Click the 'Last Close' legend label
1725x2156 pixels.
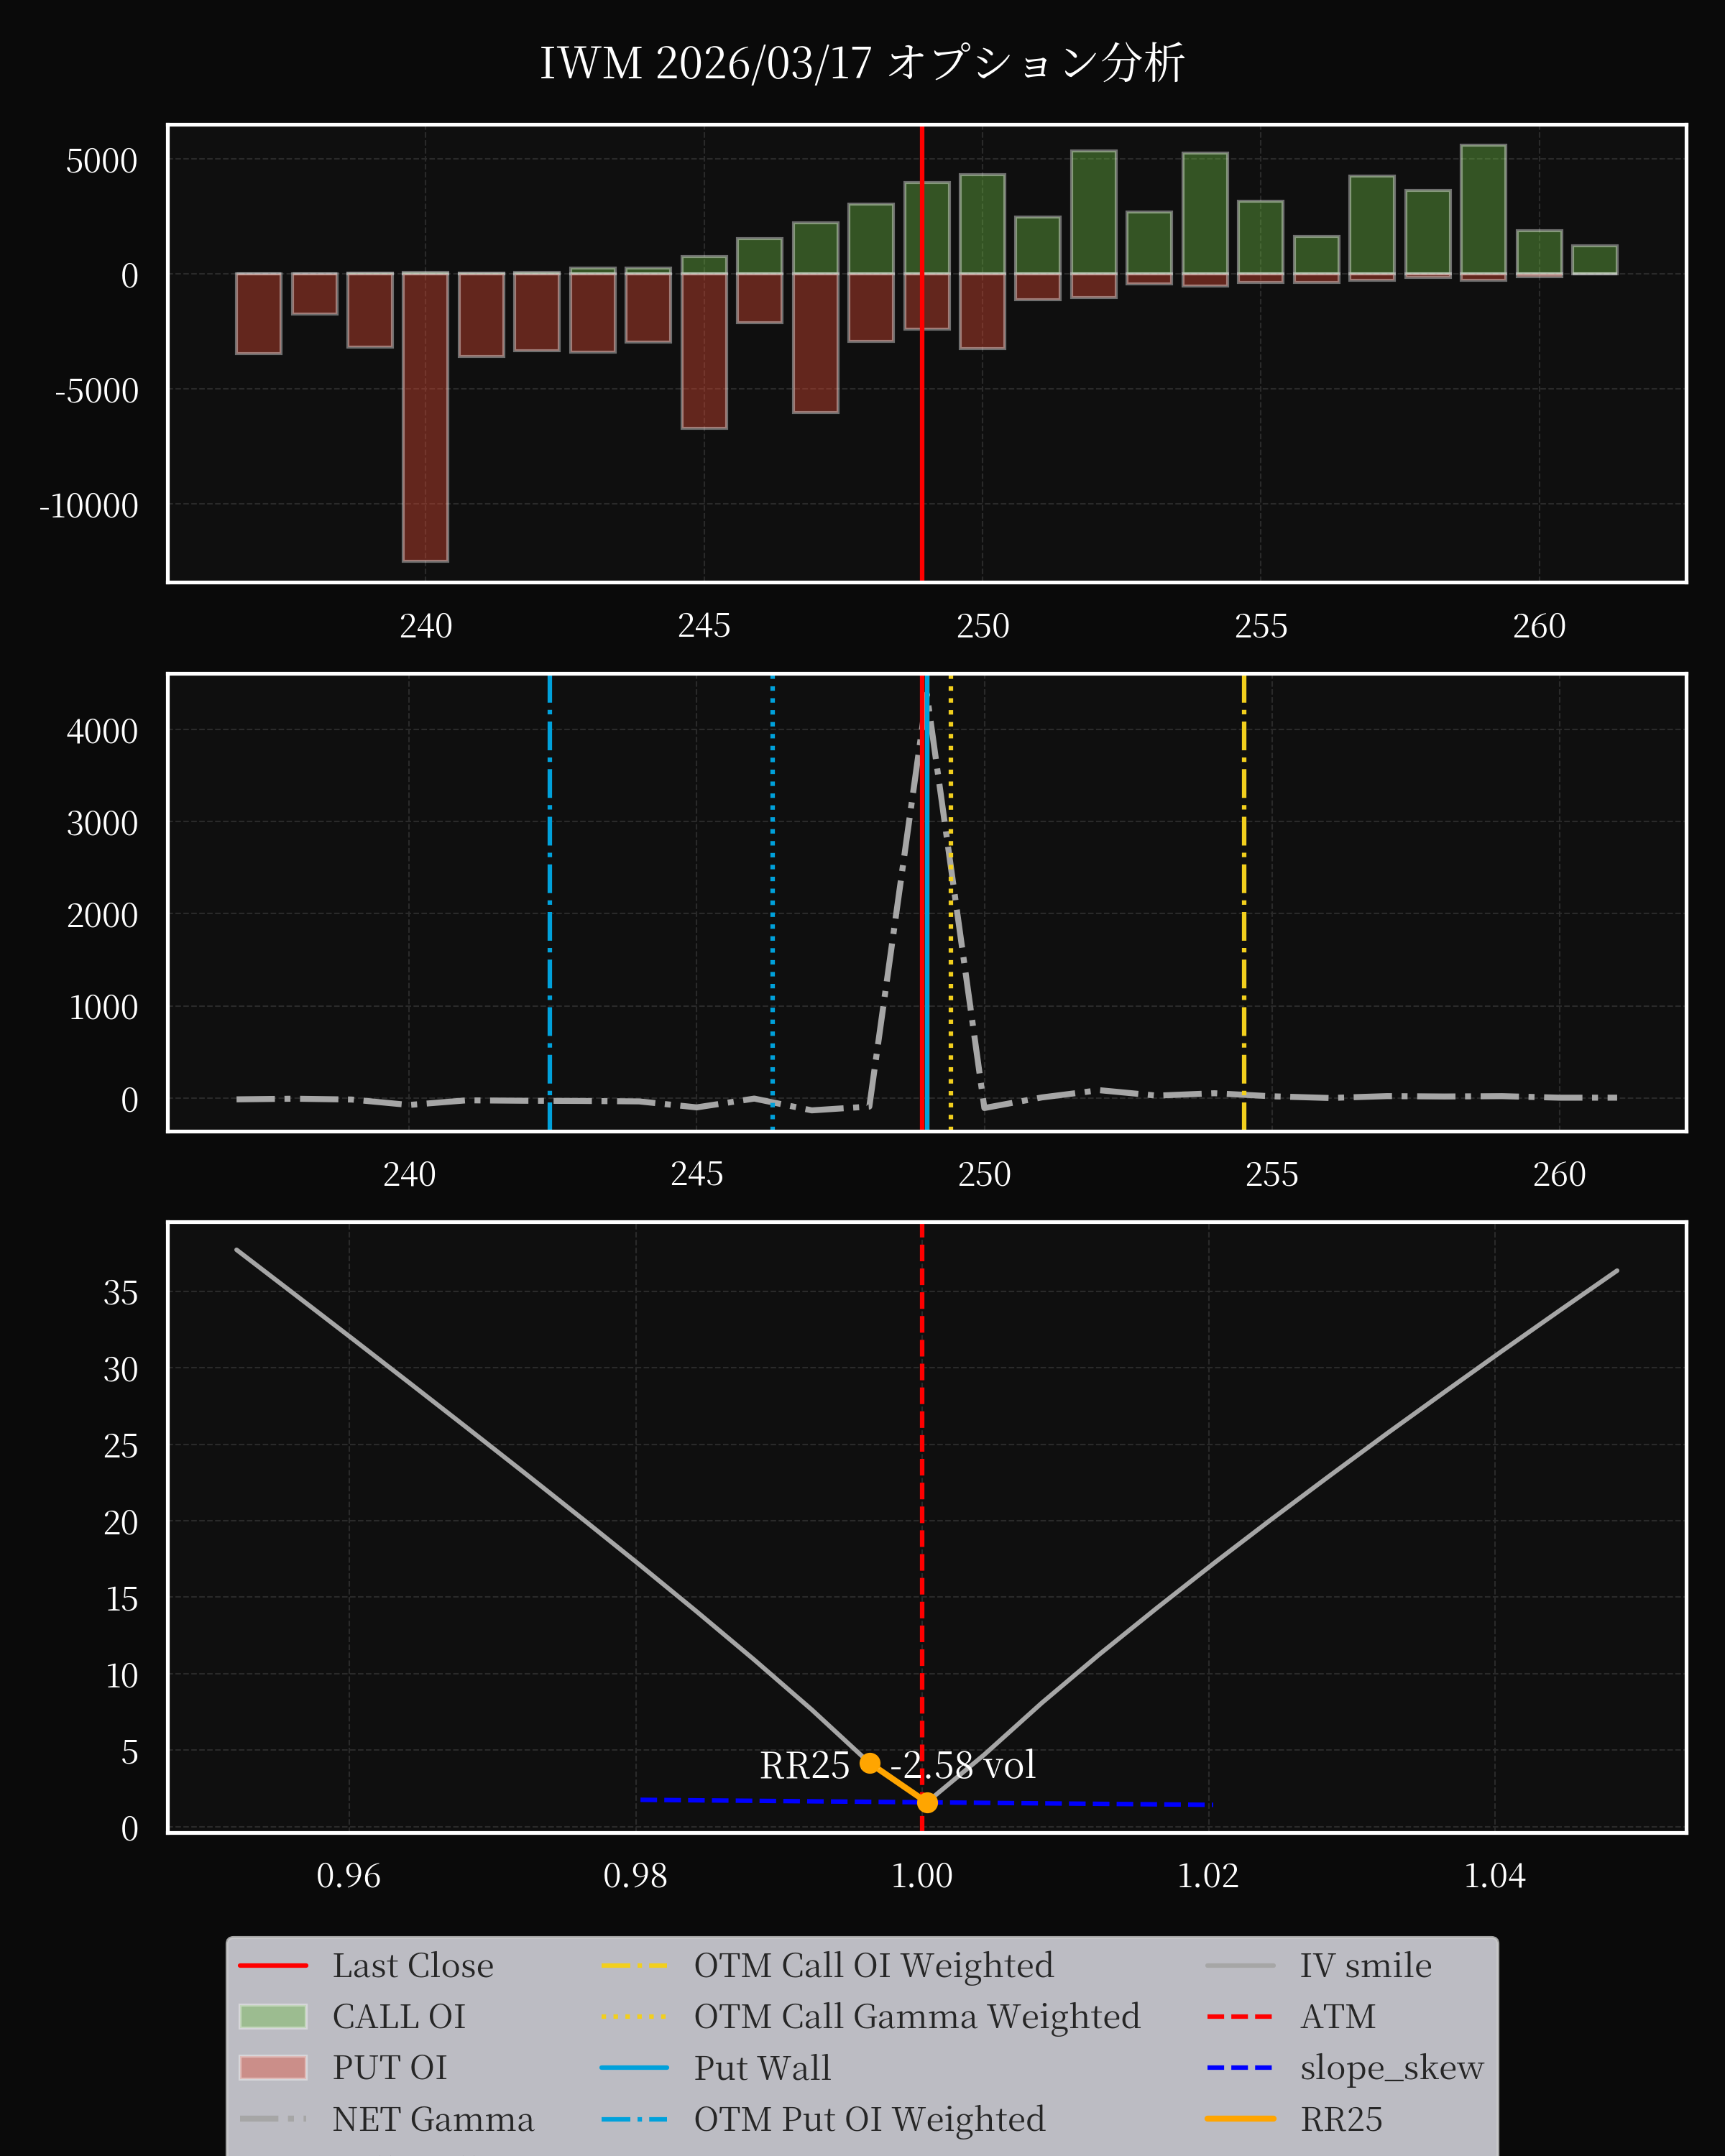(x=413, y=1965)
